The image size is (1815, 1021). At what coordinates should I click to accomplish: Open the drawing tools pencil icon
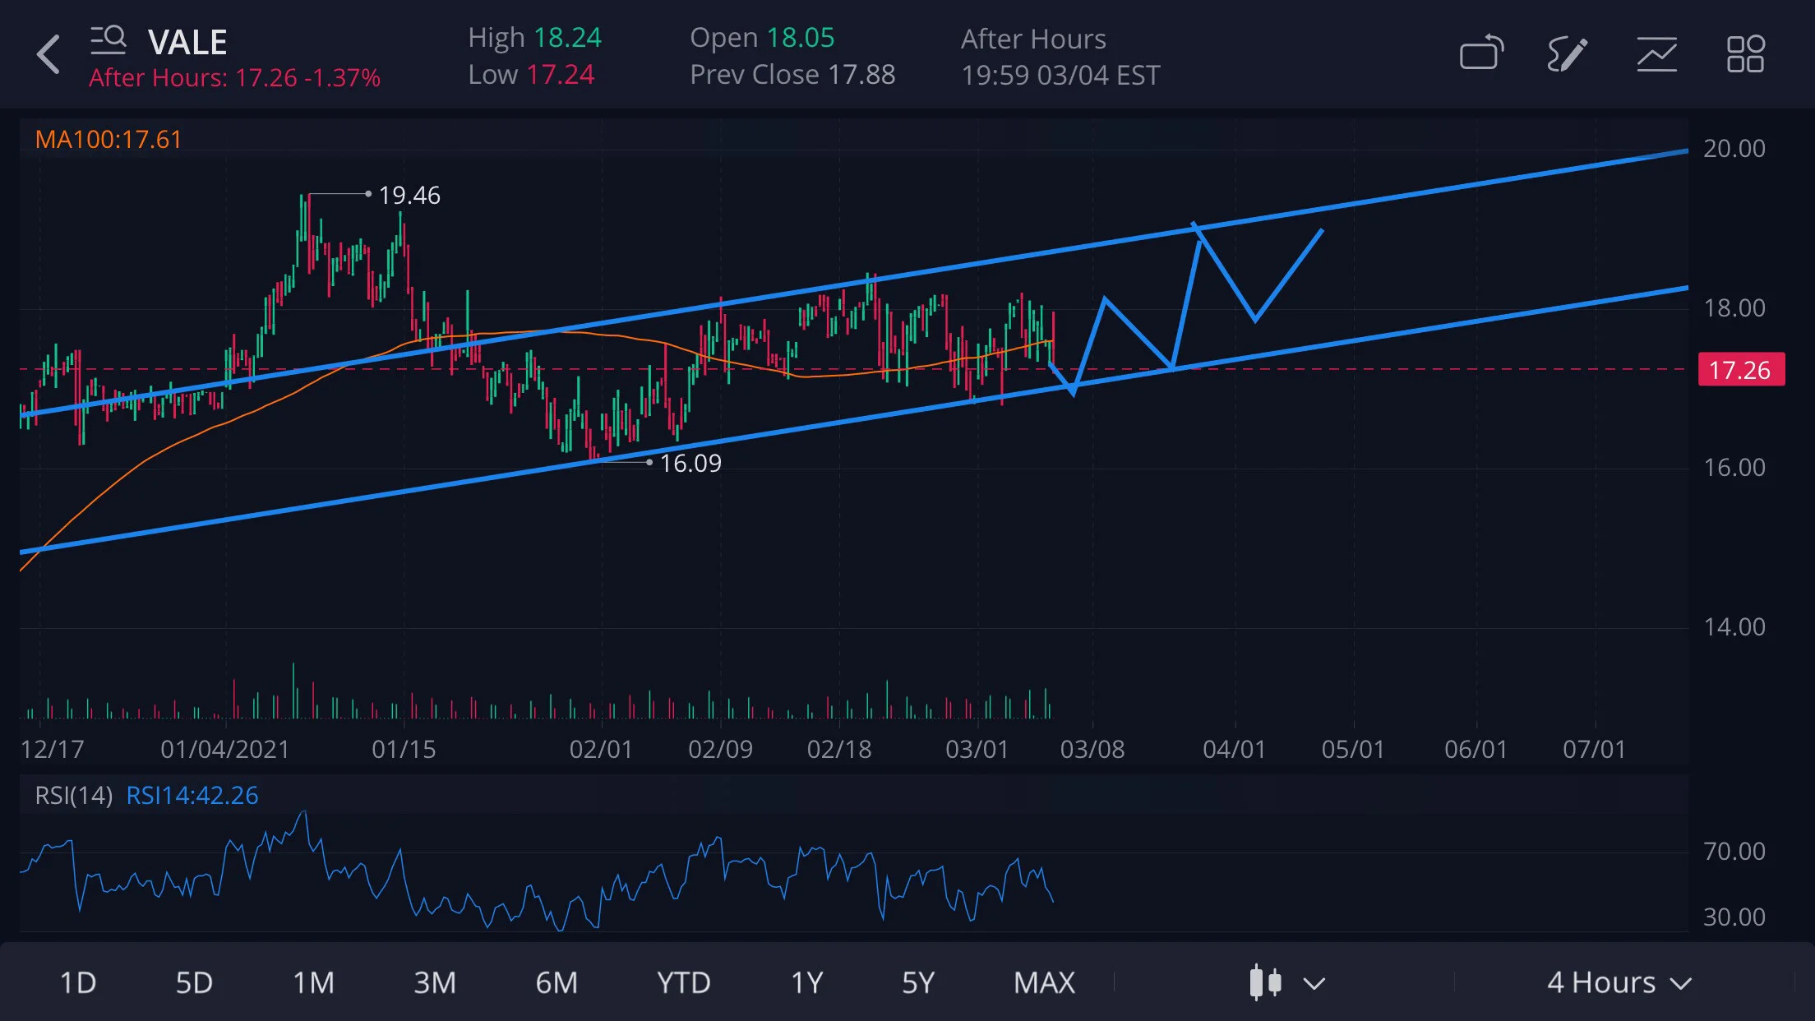click(1568, 54)
